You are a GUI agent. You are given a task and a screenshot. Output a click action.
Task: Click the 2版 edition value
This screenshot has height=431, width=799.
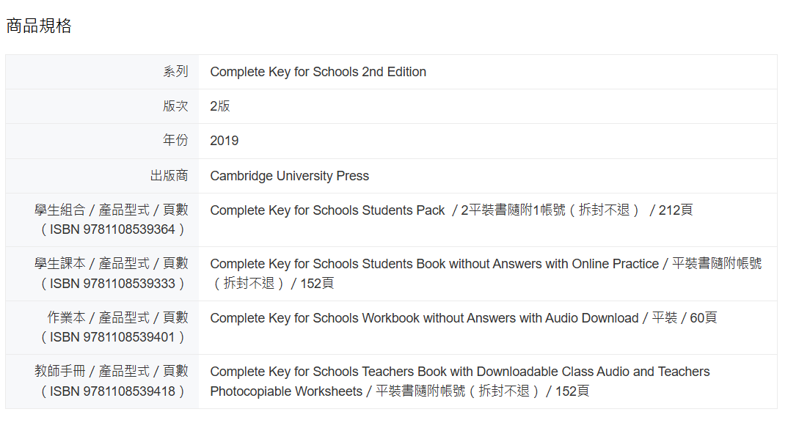(x=220, y=106)
